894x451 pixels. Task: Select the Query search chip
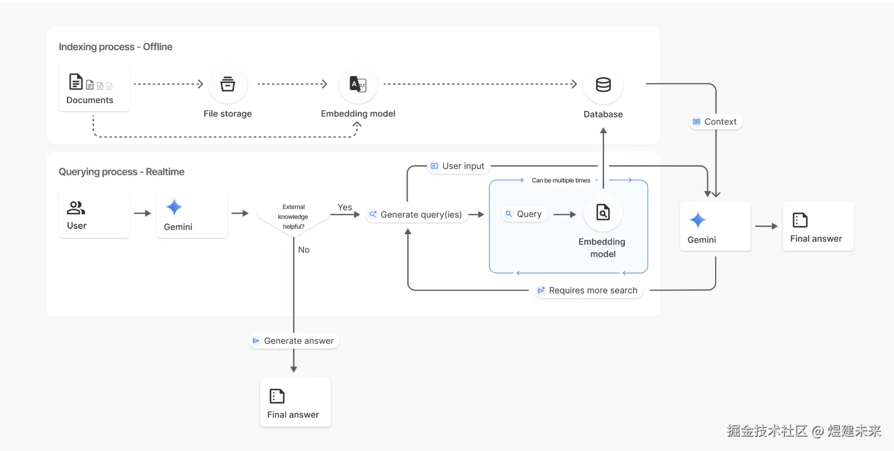click(524, 214)
